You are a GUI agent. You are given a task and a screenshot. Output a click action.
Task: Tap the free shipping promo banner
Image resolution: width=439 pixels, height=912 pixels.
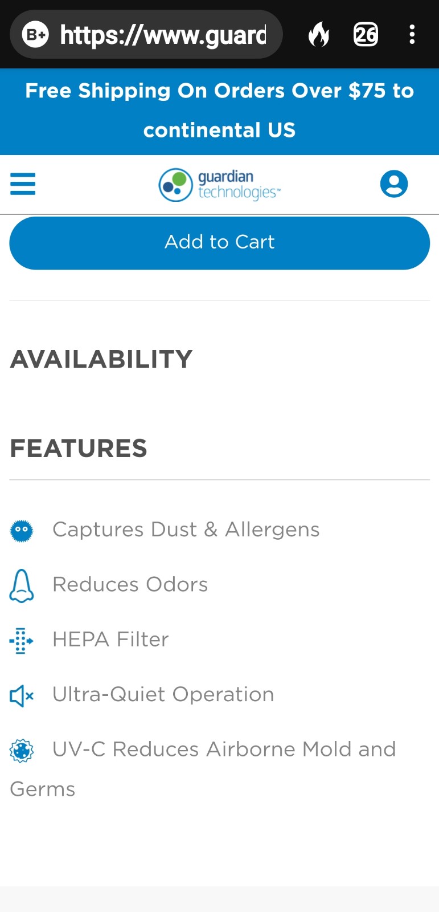[220, 112]
